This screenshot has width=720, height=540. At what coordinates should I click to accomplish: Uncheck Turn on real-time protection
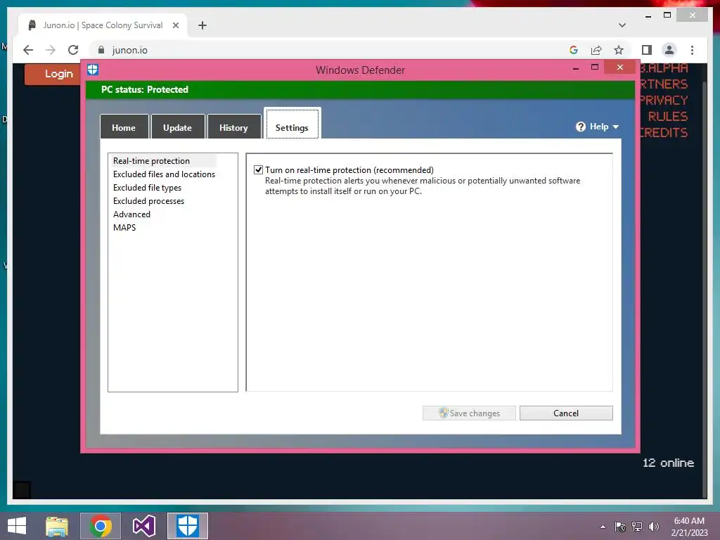click(259, 170)
